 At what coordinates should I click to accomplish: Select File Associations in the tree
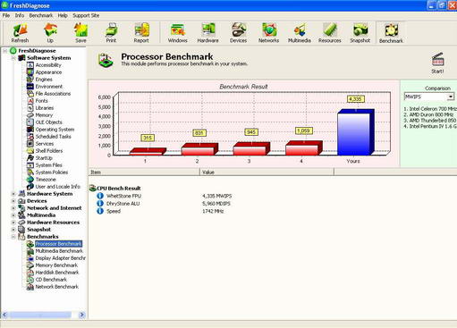[x=53, y=94]
